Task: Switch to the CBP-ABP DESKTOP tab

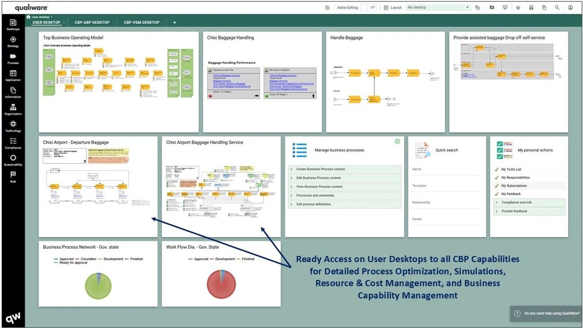Action: (92, 23)
